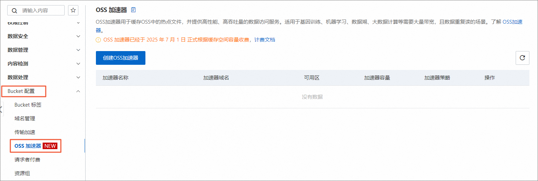Click 加速器域名 column header
538x181 pixels.
[216, 78]
